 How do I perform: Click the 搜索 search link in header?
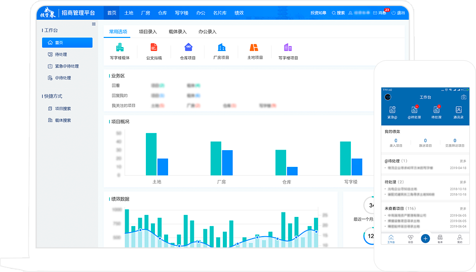click(338, 13)
